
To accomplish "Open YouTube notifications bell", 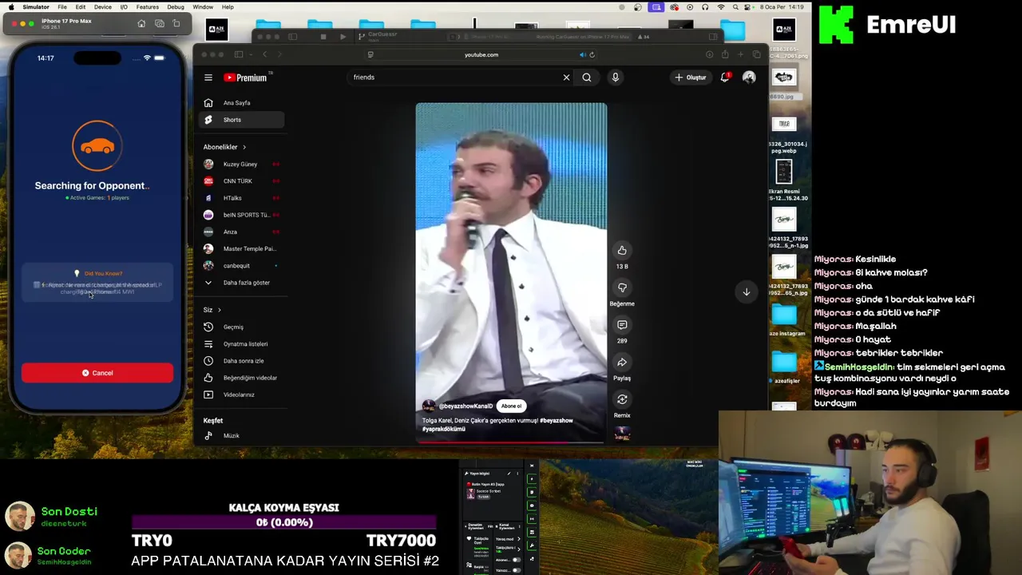I will (x=725, y=77).
